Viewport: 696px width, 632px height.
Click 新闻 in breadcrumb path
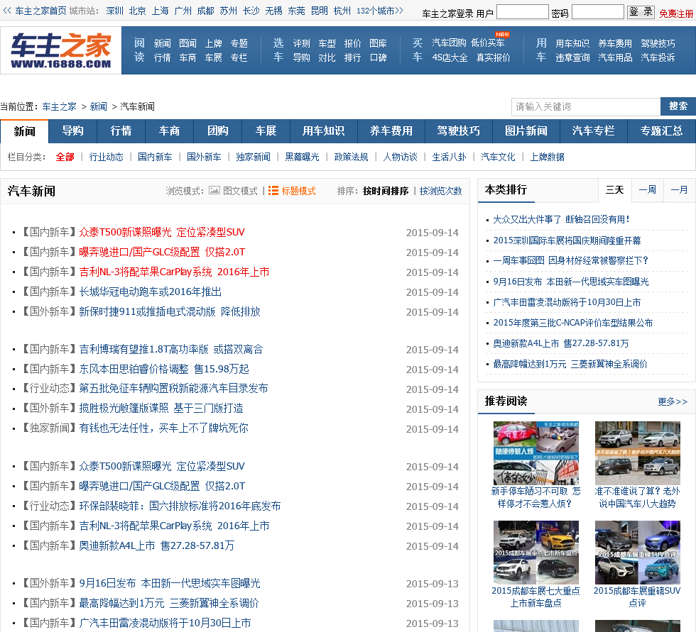click(x=98, y=106)
